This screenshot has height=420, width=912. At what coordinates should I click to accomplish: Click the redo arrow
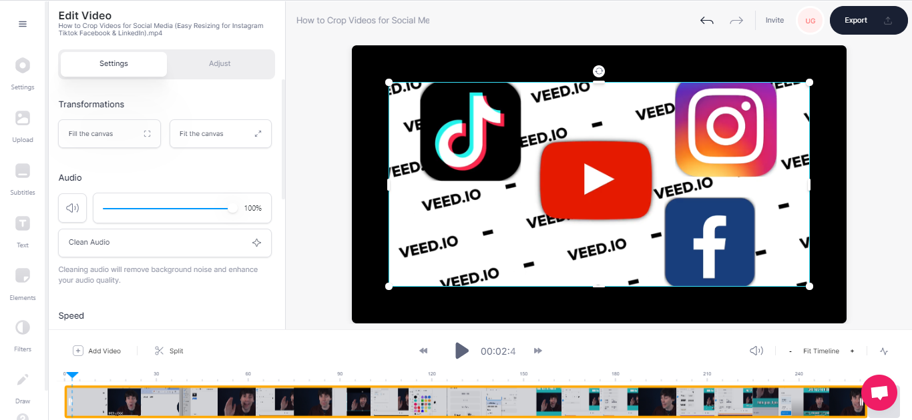click(736, 21)
